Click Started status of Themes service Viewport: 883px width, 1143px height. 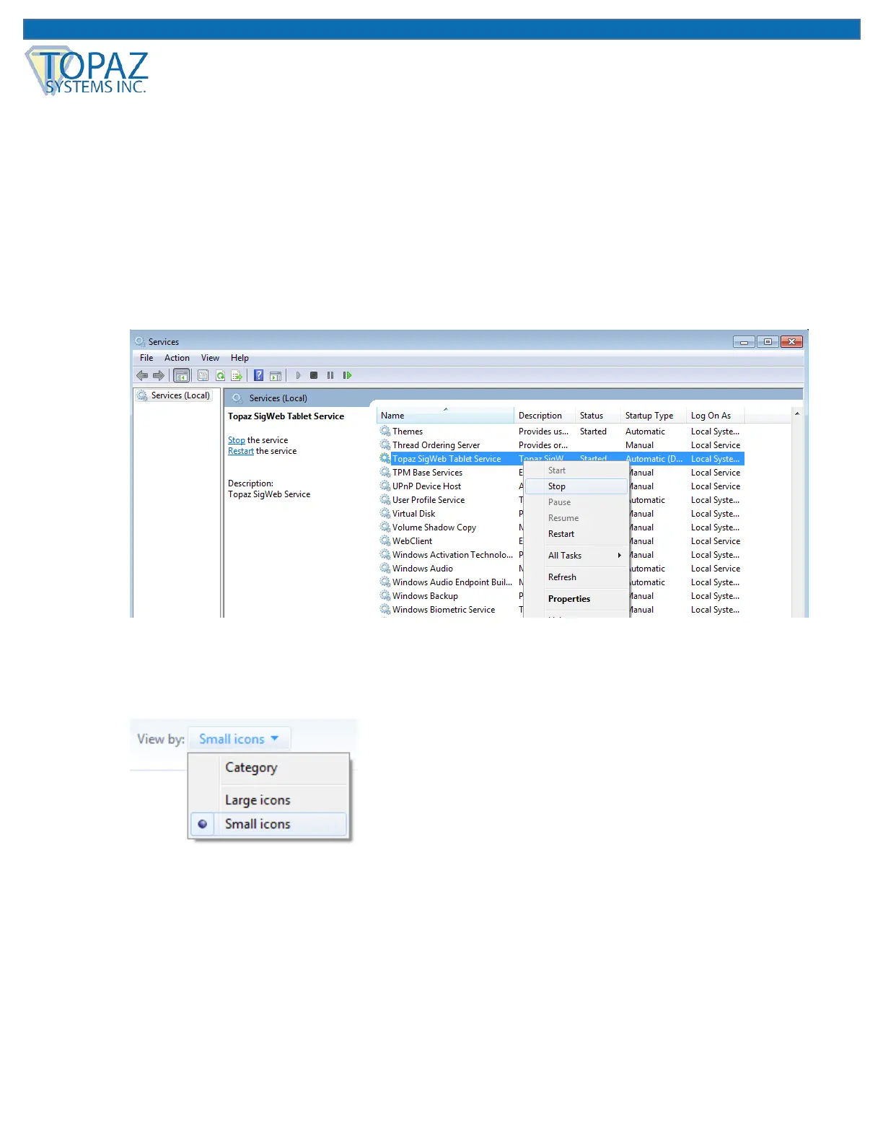593,432
